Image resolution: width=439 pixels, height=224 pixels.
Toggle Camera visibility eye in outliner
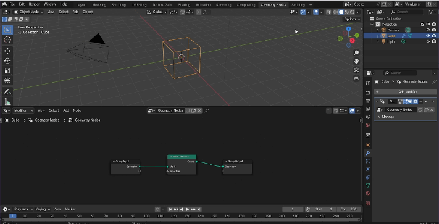(428, 30)
